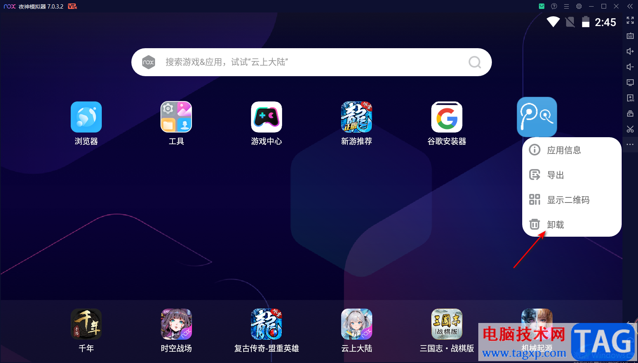Image resolution: width=638 pixels, height=363 pixels.
Task: Open 复古传奇-盟重英雄 game
Action: pyautogui.click(x=267, y=324)
